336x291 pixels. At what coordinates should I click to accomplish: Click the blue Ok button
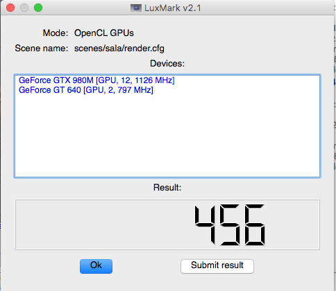pos(96,266)
